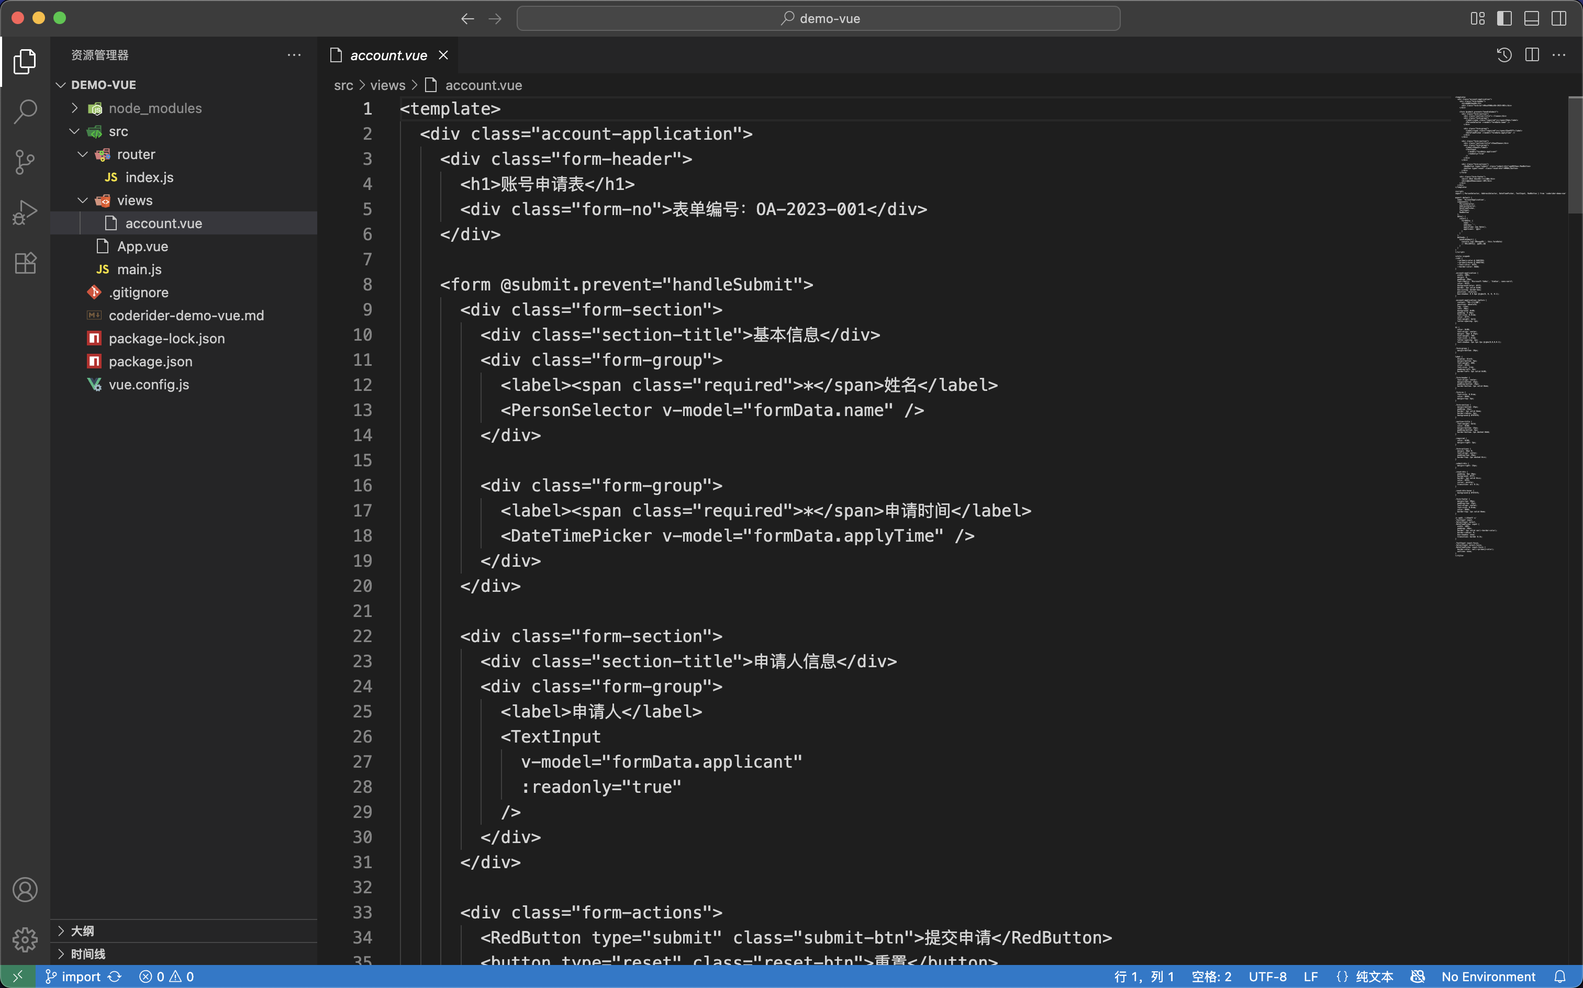Open the Source Control panel
Image resolution: width=1583 pixels, height=988 pixels.
(25, 162)
